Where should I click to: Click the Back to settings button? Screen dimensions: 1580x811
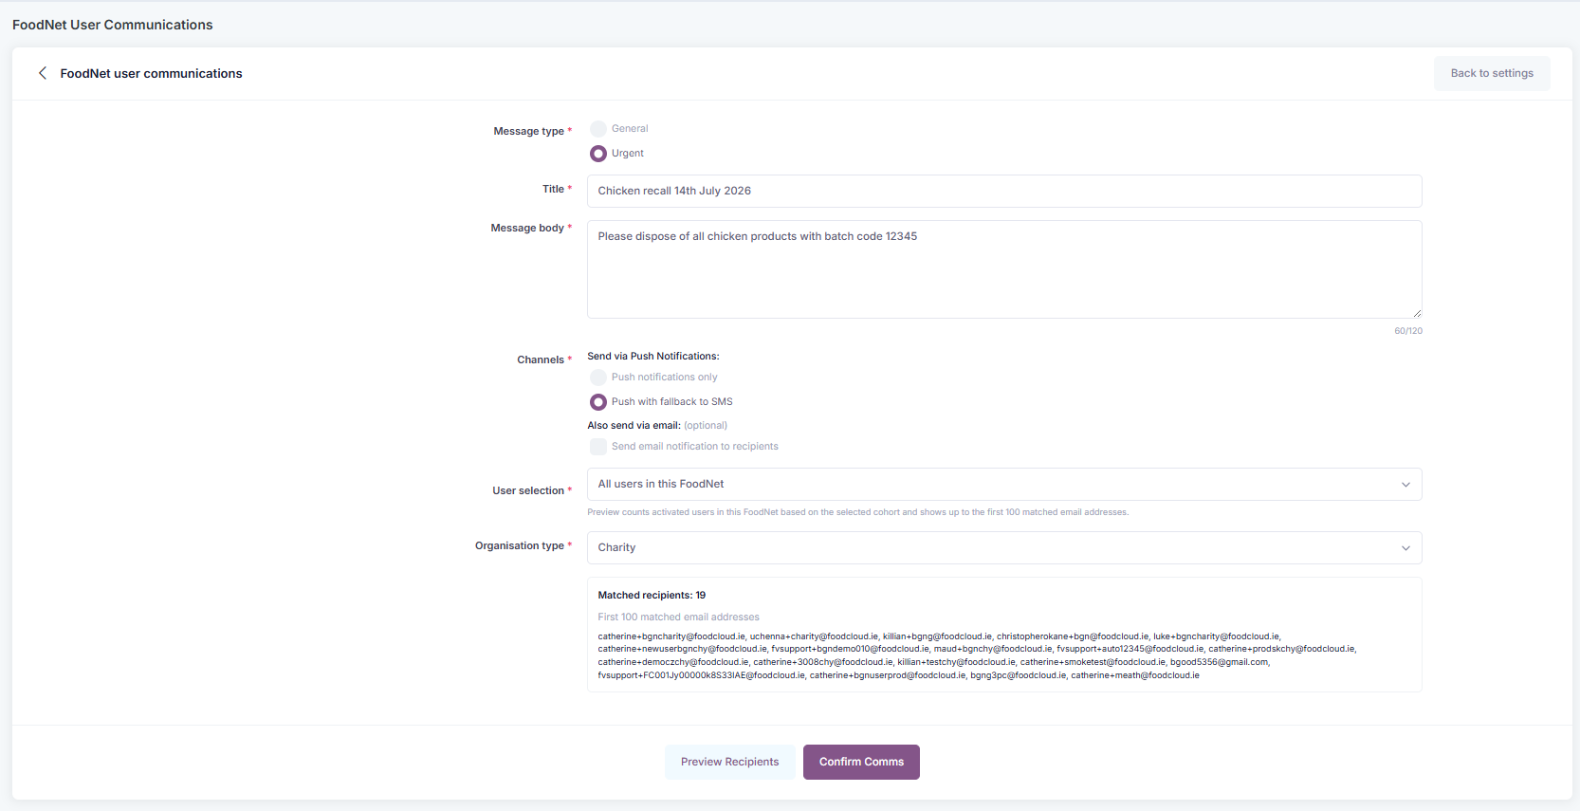coord(1492,73)
